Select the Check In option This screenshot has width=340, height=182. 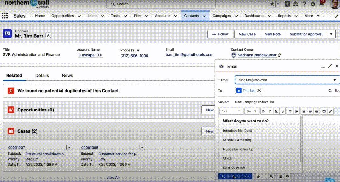pyautogui.click(x=229, y=158)
